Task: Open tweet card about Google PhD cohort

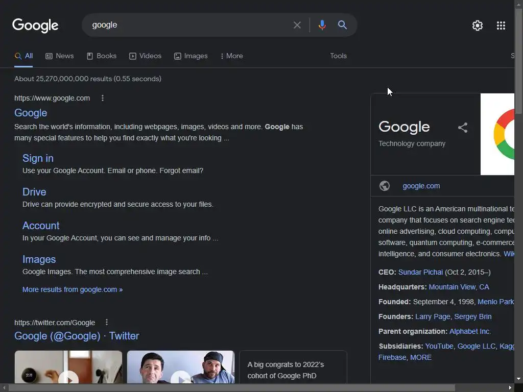Action: pos(293,366)
